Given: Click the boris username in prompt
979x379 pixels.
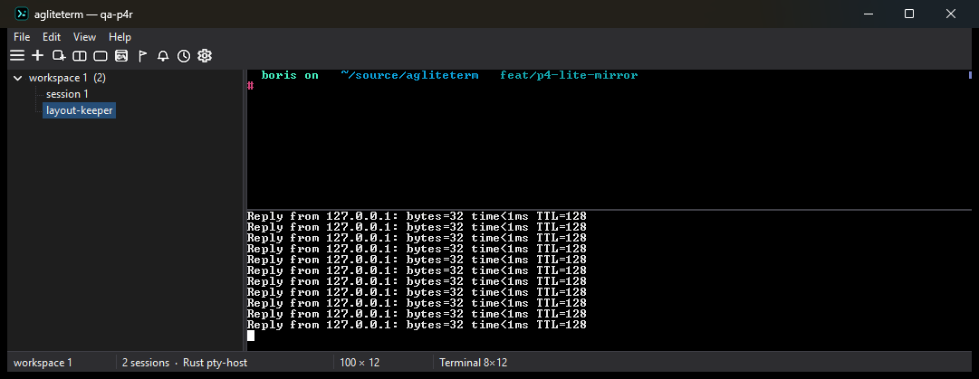Looking at the screenshot, I should (x=279, y=75).
